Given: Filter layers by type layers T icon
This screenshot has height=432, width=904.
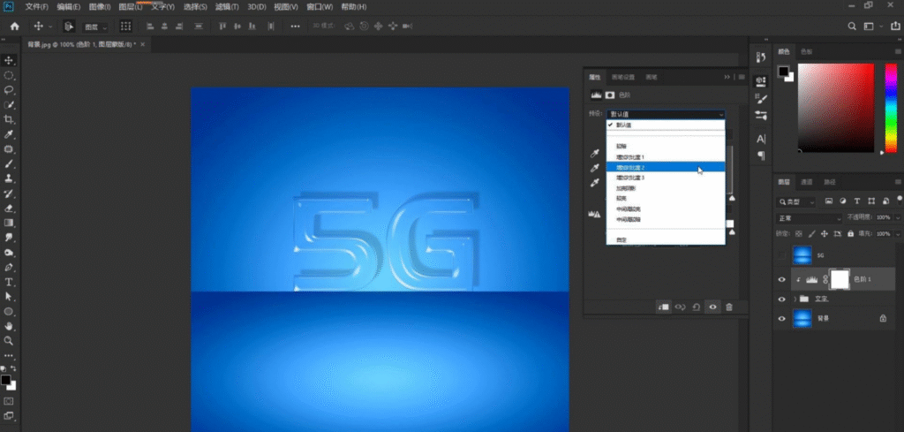Looking at the screenshot, I should 857,201.
